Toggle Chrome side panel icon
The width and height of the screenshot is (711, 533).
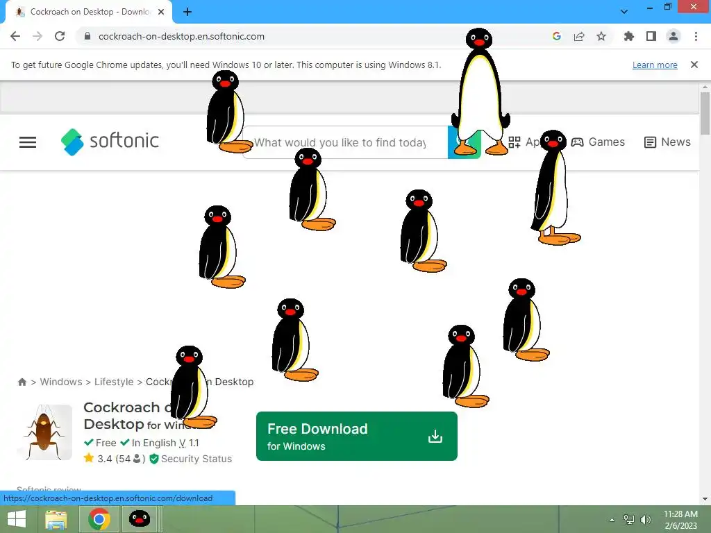(x=651, y=36)
